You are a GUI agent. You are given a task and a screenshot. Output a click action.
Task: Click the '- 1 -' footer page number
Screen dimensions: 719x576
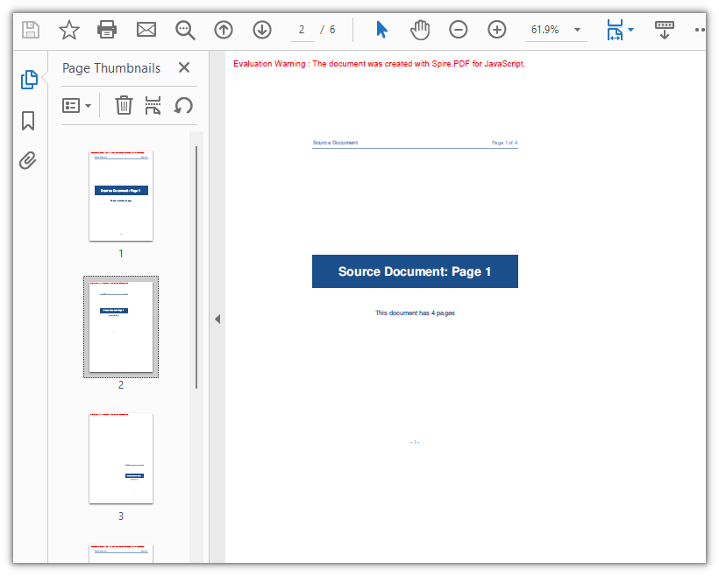coord(415,442)
